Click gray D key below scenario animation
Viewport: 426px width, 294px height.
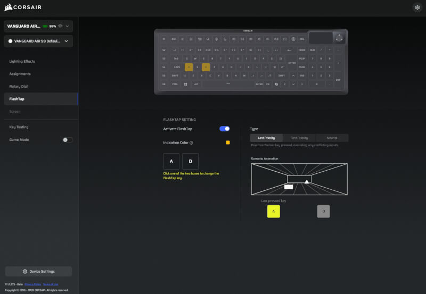[x=323, y=211]
